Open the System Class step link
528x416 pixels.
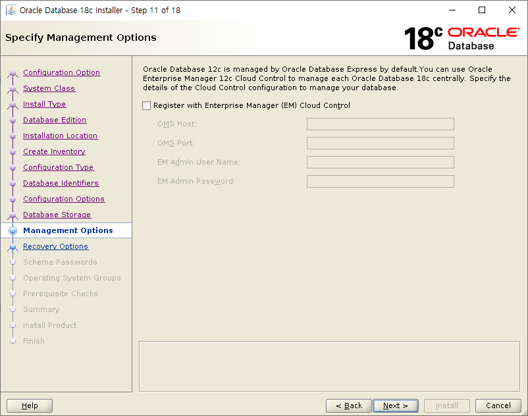click(49, 88)
